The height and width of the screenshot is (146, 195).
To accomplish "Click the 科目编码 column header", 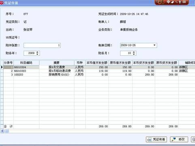I will 26,63.
